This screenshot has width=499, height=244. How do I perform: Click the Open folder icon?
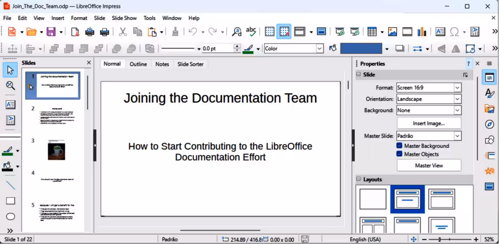[x=31, y=32]
